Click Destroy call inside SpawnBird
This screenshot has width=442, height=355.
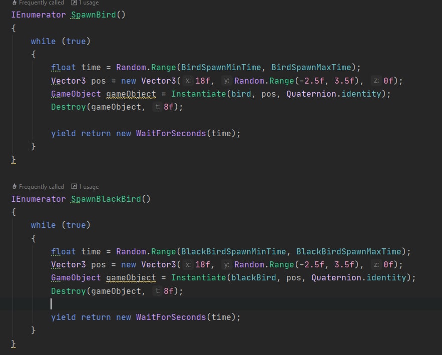68,107
